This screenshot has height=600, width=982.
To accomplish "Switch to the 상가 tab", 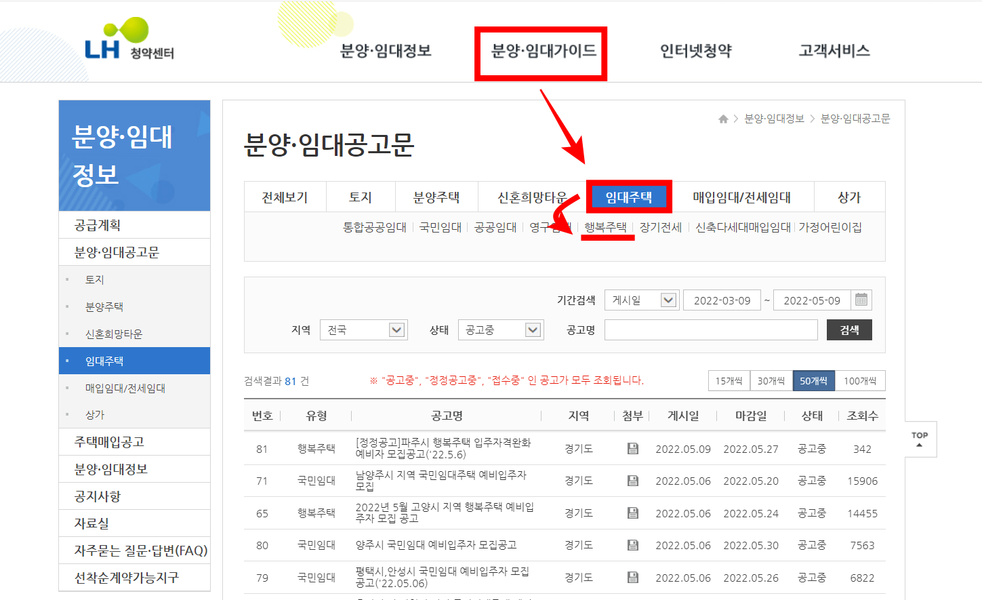I will coord(849,197).
